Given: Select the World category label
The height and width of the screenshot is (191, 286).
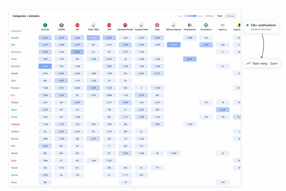Looking at the screenshot, I should point(14,153).
